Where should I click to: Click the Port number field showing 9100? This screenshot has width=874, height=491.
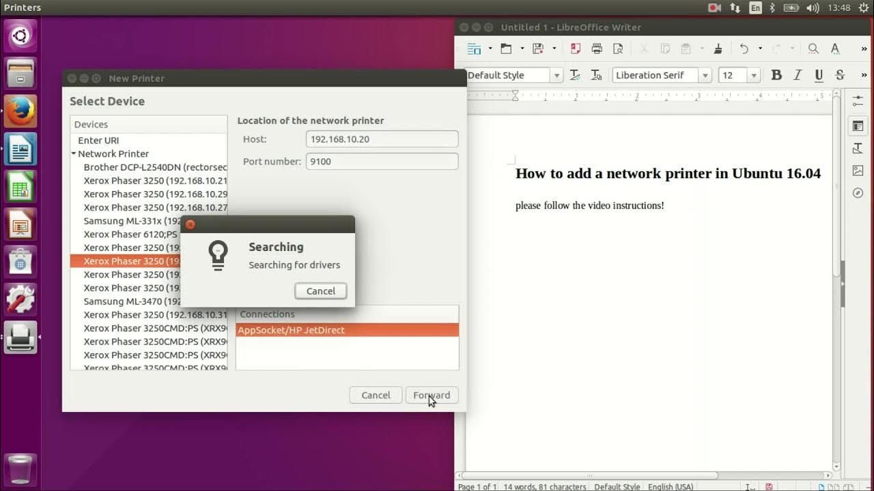(382, 162)
